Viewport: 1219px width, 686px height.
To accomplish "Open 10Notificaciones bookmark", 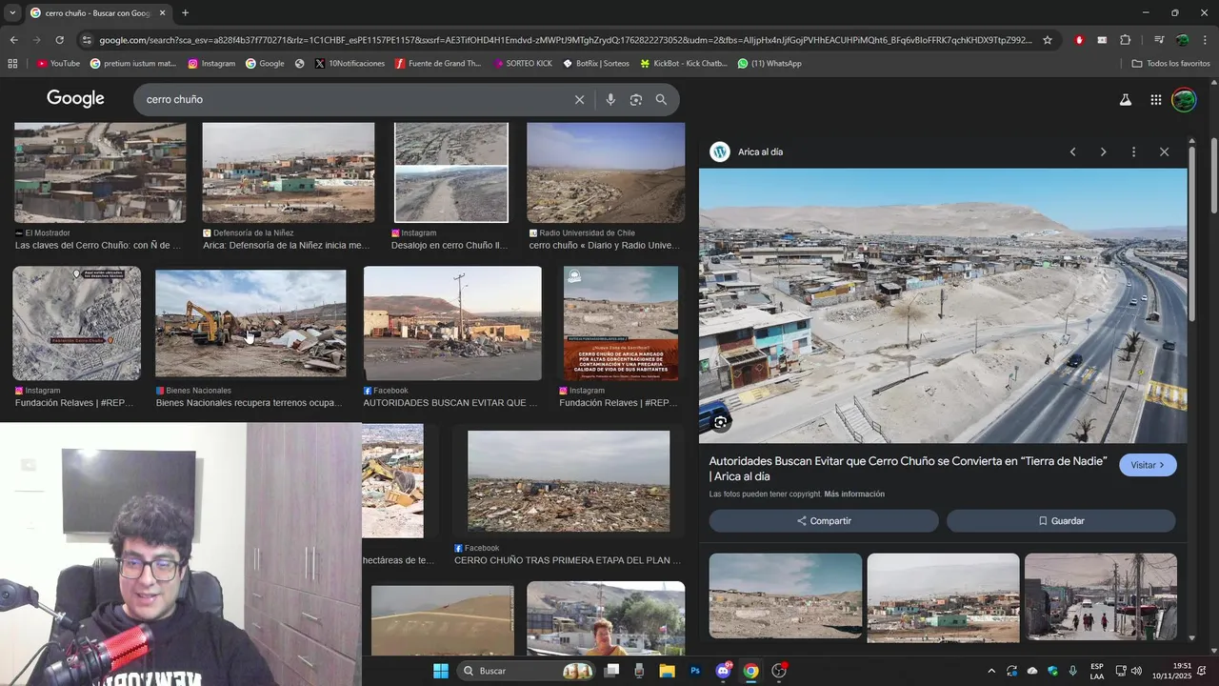I will pyautogui.click(x=350, y=64).
